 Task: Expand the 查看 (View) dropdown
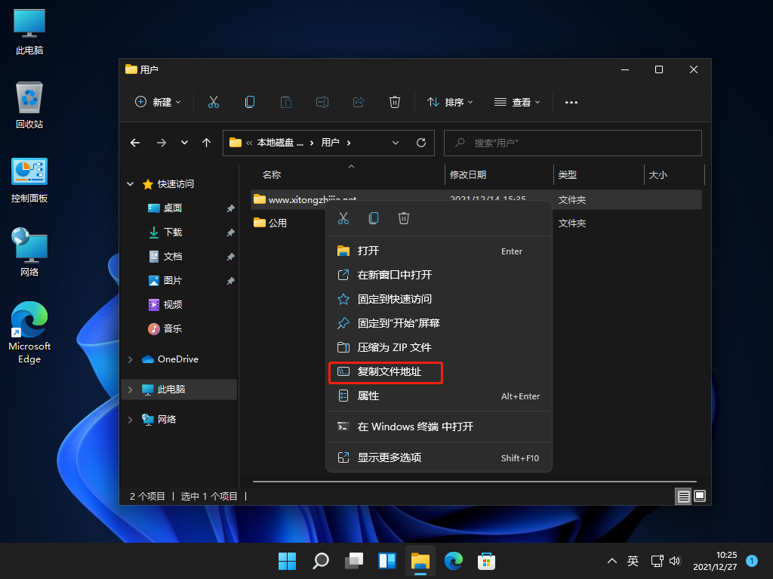[517, 102]
